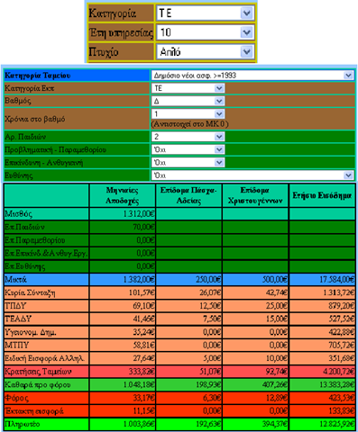Click the Πληρωτέο monthly value 1.003,86€
358x432 pixels.
point(139,424)
